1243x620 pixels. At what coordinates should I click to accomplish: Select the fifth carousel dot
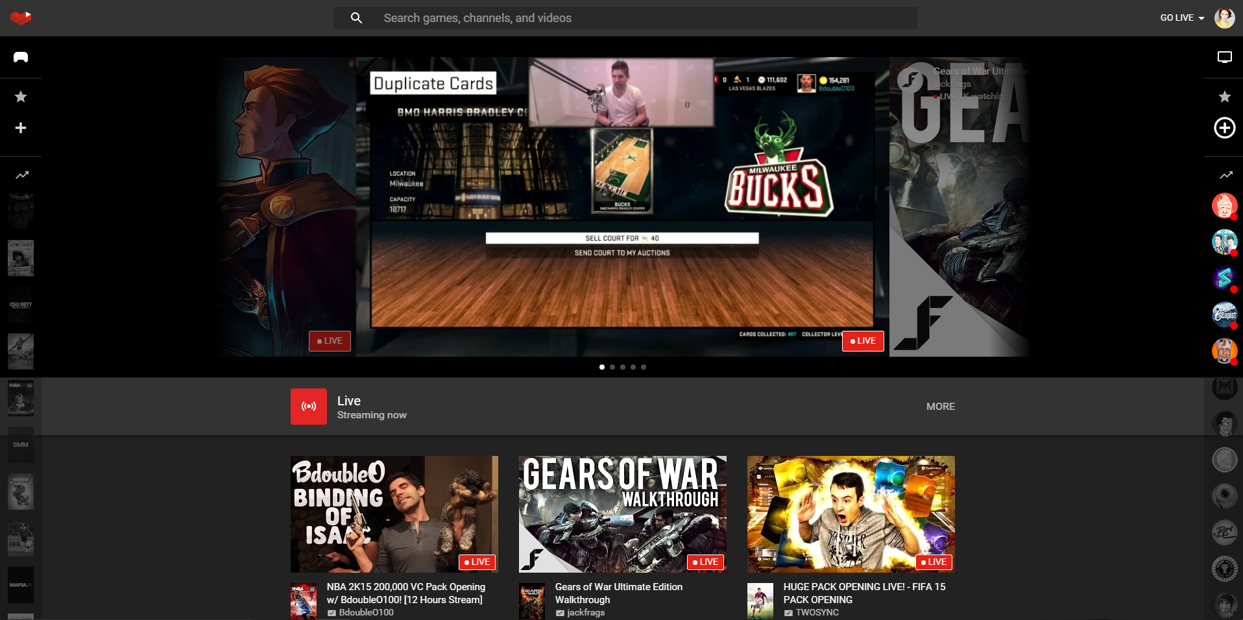(644, 367)
